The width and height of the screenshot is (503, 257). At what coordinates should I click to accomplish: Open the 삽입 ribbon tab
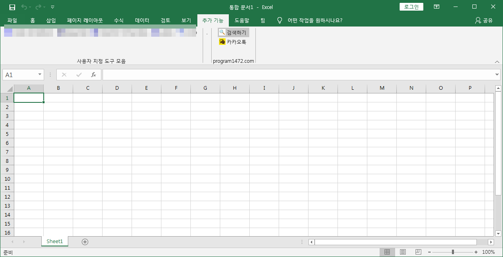click(51, 20)
